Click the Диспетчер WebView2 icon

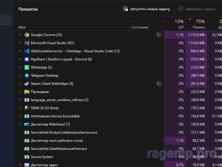coord(27,124)
